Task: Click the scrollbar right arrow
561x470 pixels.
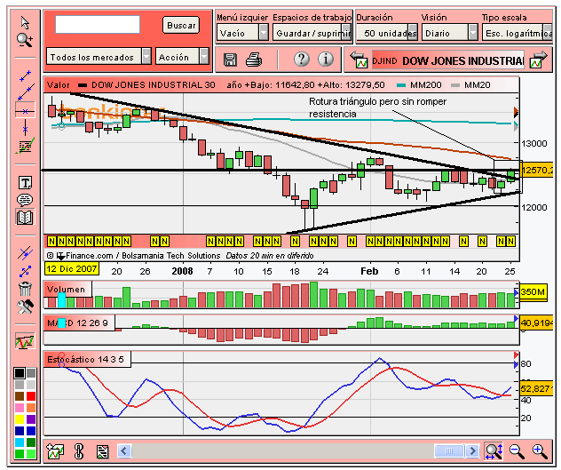Action: pyautogui.click(x=472, y=450)
